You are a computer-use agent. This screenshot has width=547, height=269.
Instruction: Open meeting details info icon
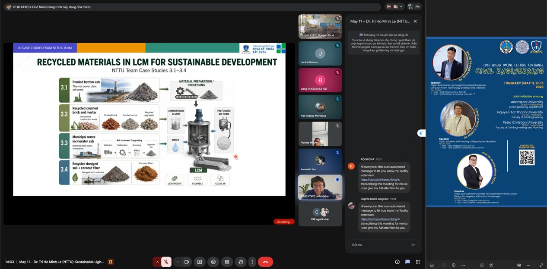click(397, 262)
